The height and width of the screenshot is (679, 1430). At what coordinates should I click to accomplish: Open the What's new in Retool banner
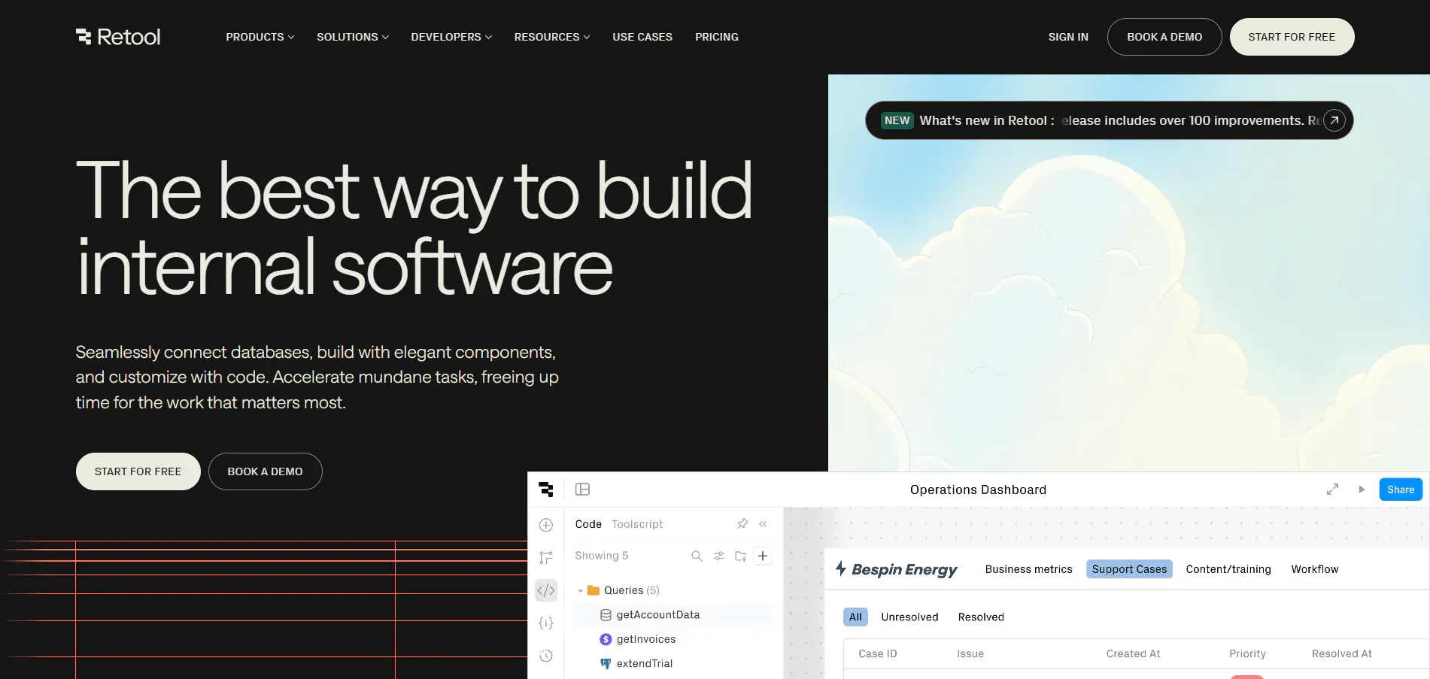(1109, 120)
